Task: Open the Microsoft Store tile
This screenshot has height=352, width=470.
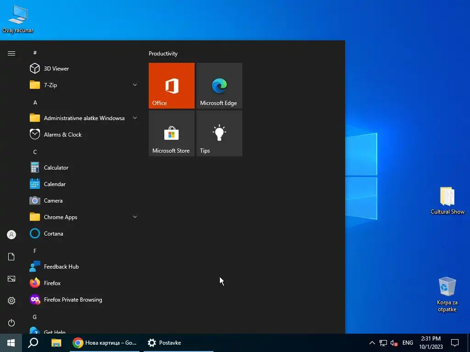Action: pos(172,133)
